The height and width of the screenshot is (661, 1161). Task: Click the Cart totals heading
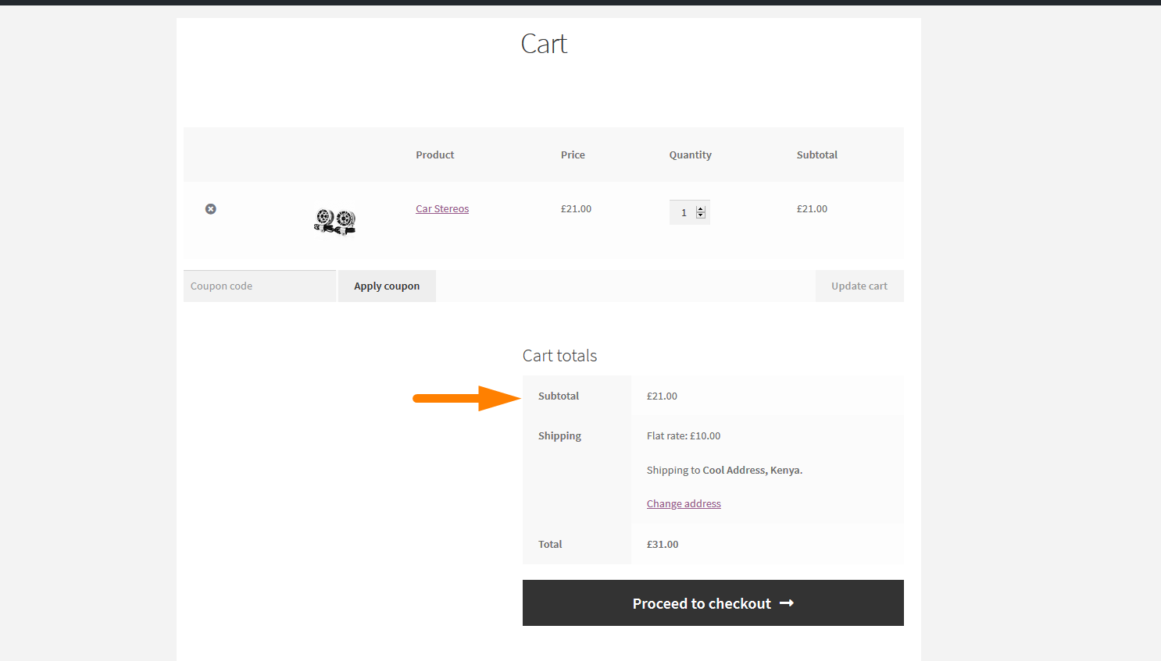(x=559, y=356)
